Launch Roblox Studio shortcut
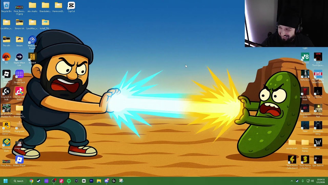Viewport: 328px width, 185px height. (6, 77)
